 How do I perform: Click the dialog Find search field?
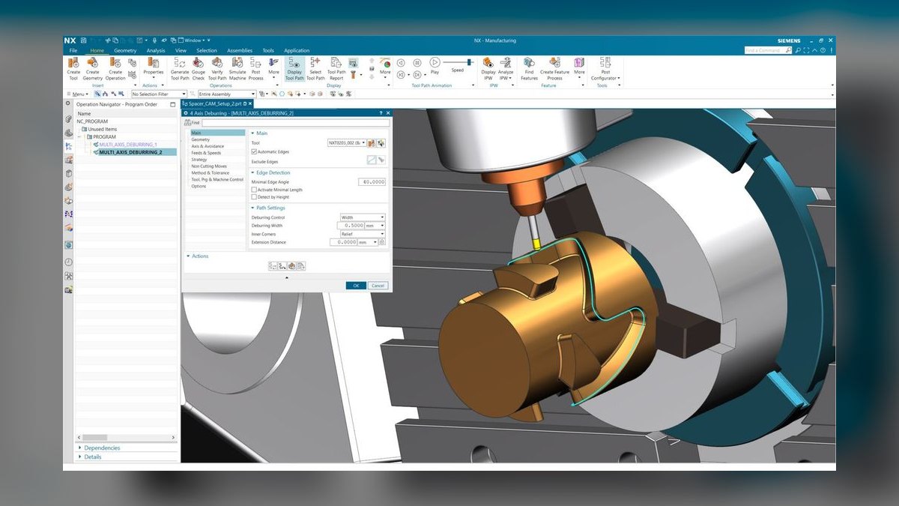click(x=295, y=122)
